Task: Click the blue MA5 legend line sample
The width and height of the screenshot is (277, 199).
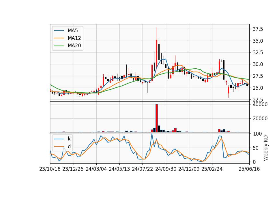Action: 59,31
